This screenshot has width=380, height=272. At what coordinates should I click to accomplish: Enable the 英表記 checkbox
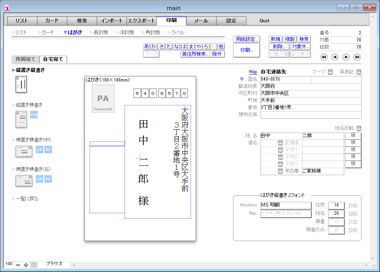click(359, 72)
